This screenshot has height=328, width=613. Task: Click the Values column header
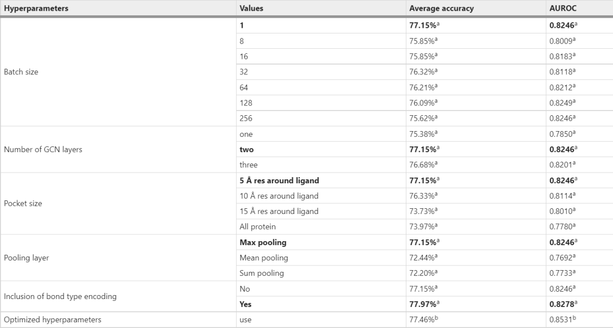click(251, 9)
